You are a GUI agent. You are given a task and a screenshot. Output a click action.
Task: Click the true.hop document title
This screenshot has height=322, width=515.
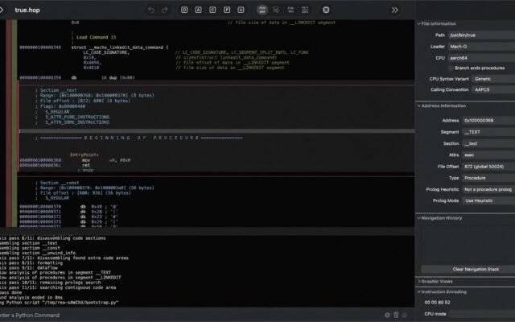coord(27,10)
